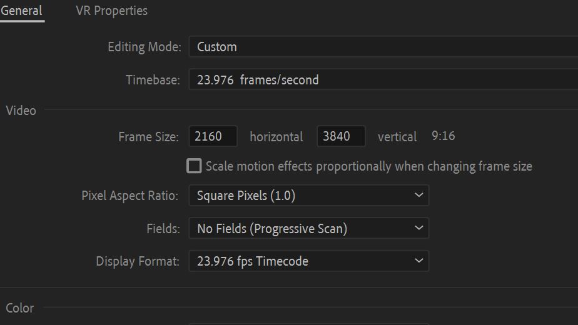
Task: Open the VR Properties tab
Action: click(x=111, y=11)
